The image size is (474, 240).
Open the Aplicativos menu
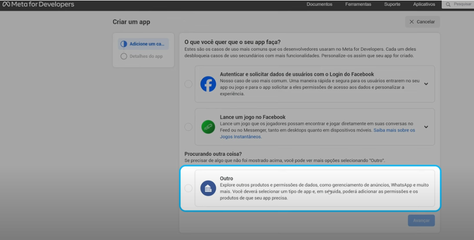(424, 4)
